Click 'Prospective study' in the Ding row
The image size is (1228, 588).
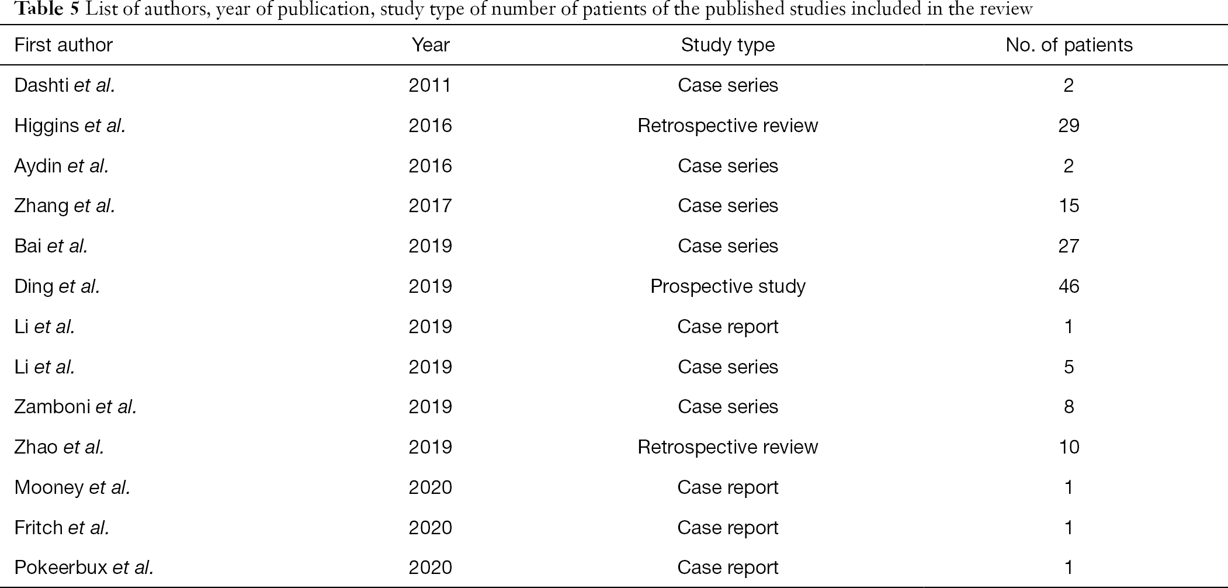coord(728,286)
